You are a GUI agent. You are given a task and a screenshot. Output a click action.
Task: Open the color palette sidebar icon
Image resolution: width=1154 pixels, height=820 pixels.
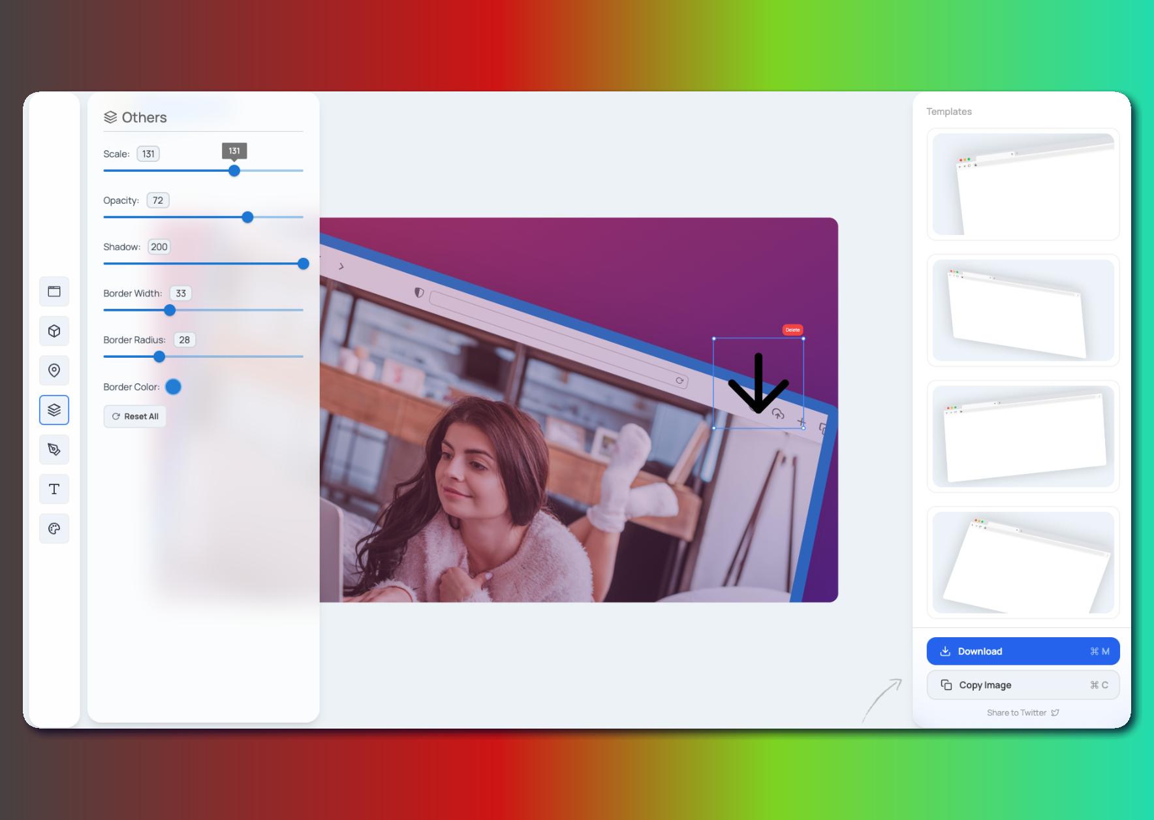coord(54,529)
